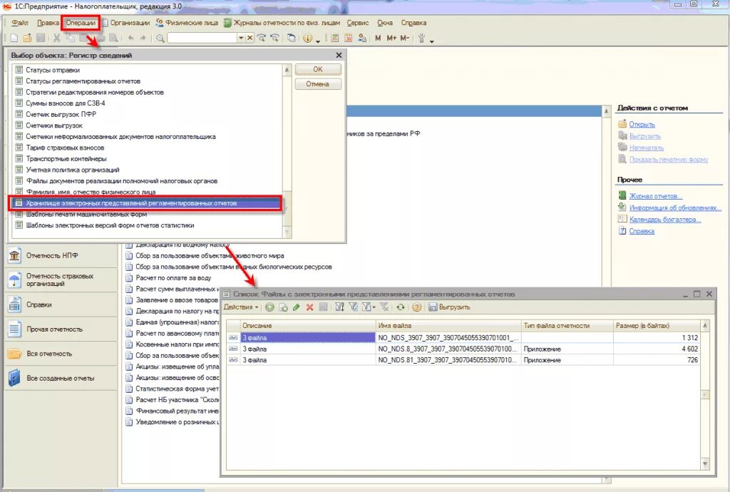This screenshot has width=730, height=492.
Task: Open help question mark in list toolbar
Action: (x=416, y=307)
